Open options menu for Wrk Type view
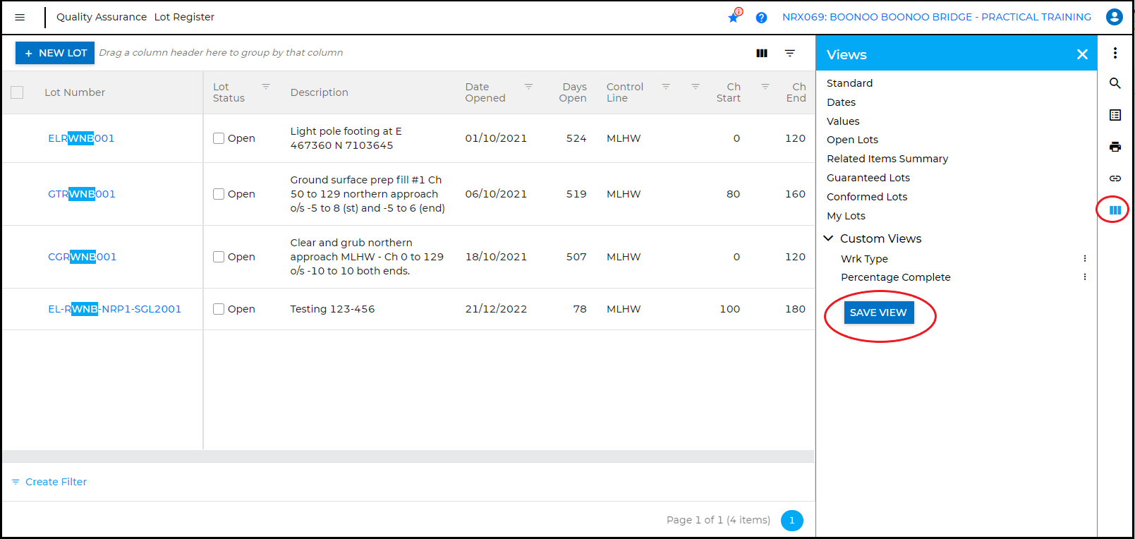 pyautogui.click(x=1085, y=259)
